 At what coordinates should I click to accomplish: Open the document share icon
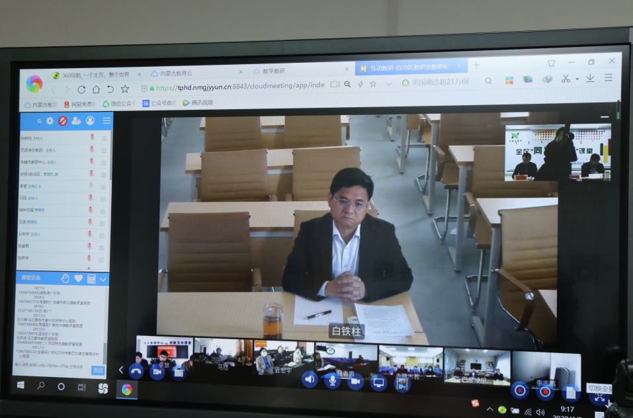point(571,393)
